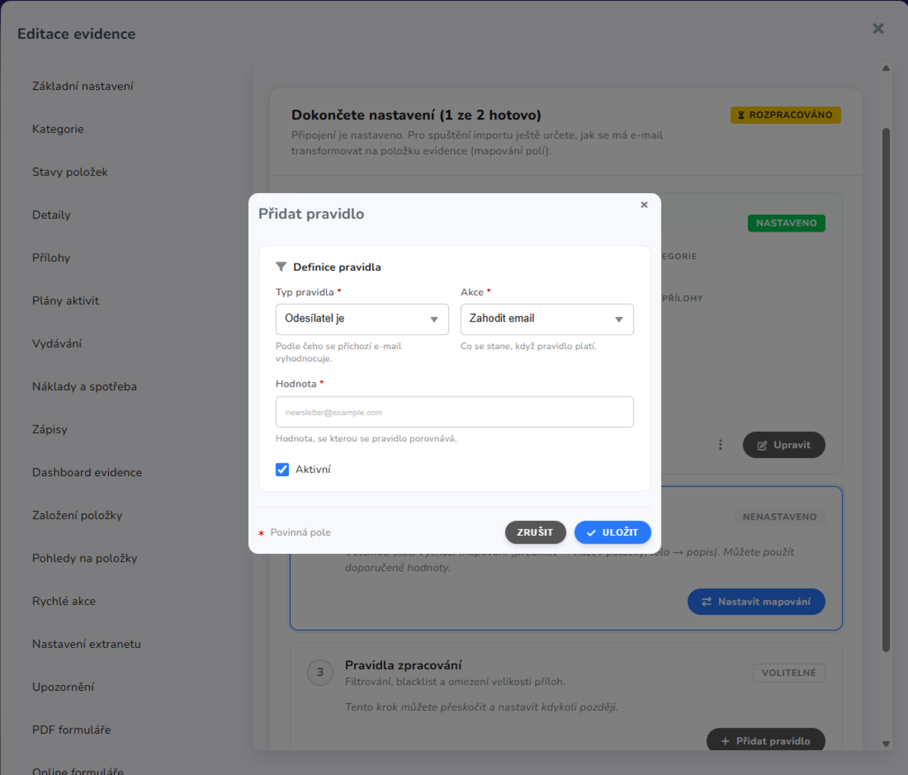Close the Přidat pravidlo dialog
The height and width of the screenshot is (775, 908).
pos(644,204)
